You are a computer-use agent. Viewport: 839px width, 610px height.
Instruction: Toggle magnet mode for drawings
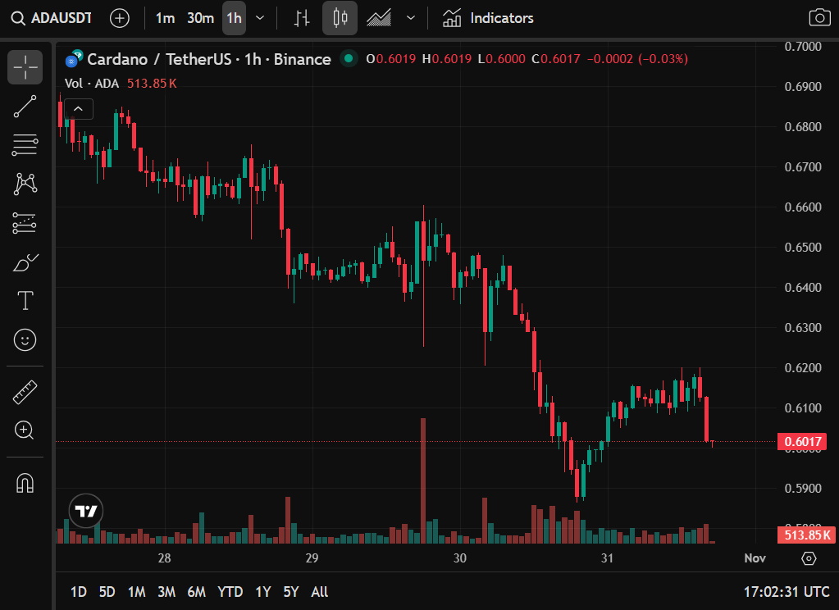pos(25,484)
